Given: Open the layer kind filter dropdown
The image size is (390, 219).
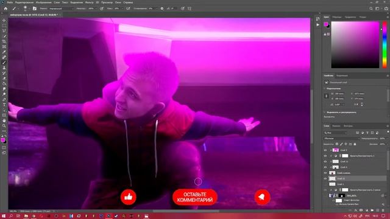Looking at the screenshot, I should tap(335, 133).
